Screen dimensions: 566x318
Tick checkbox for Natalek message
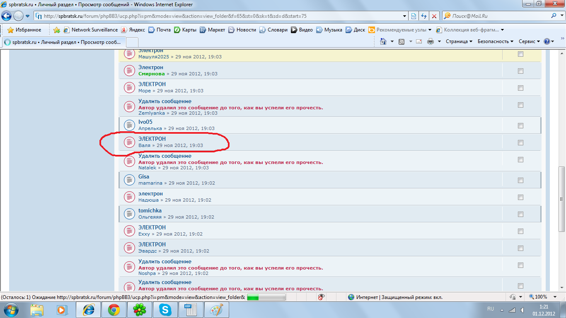tap(520, 159)
